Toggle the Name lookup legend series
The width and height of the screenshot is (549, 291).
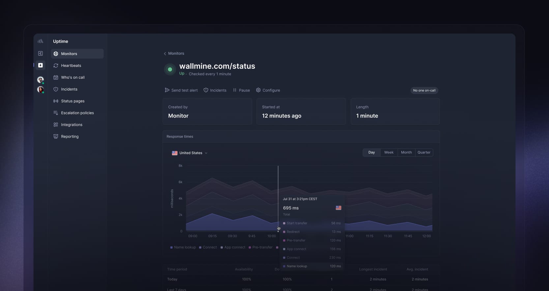(x=183, y=247)
